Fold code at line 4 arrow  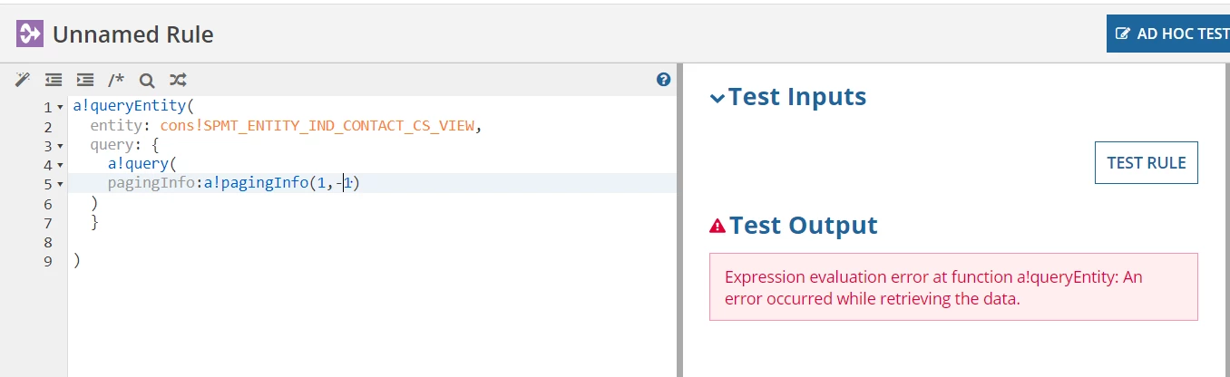[x=60, y=165]
